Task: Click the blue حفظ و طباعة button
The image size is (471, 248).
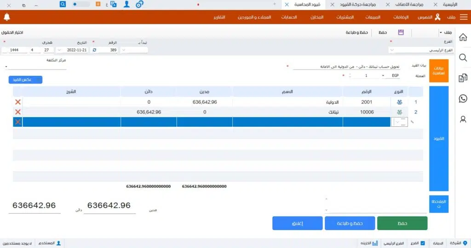Action: [350, 223]
